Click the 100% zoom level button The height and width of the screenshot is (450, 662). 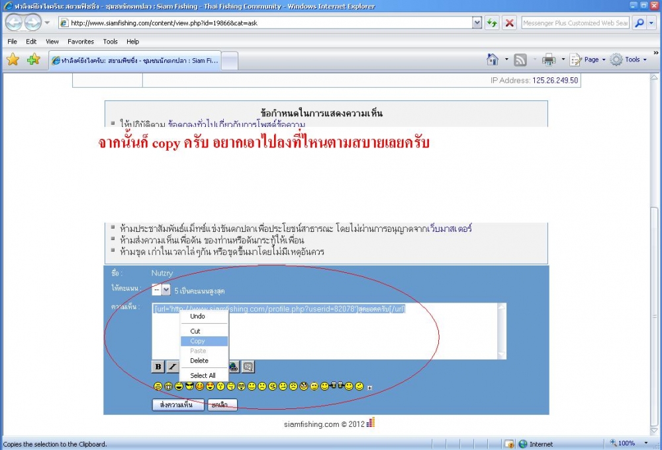pyautogui.click(x=622, y=443)
